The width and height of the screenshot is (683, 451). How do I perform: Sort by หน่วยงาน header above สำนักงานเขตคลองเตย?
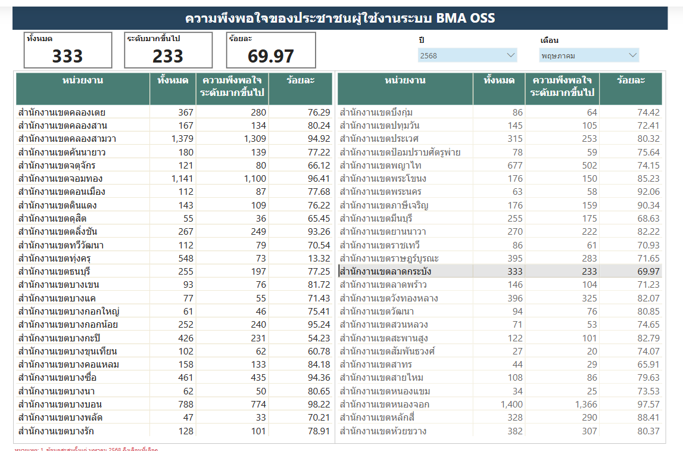[83, 89]
